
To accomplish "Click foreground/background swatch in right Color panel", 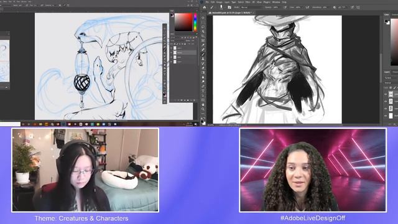I will [x=387, y=22].
